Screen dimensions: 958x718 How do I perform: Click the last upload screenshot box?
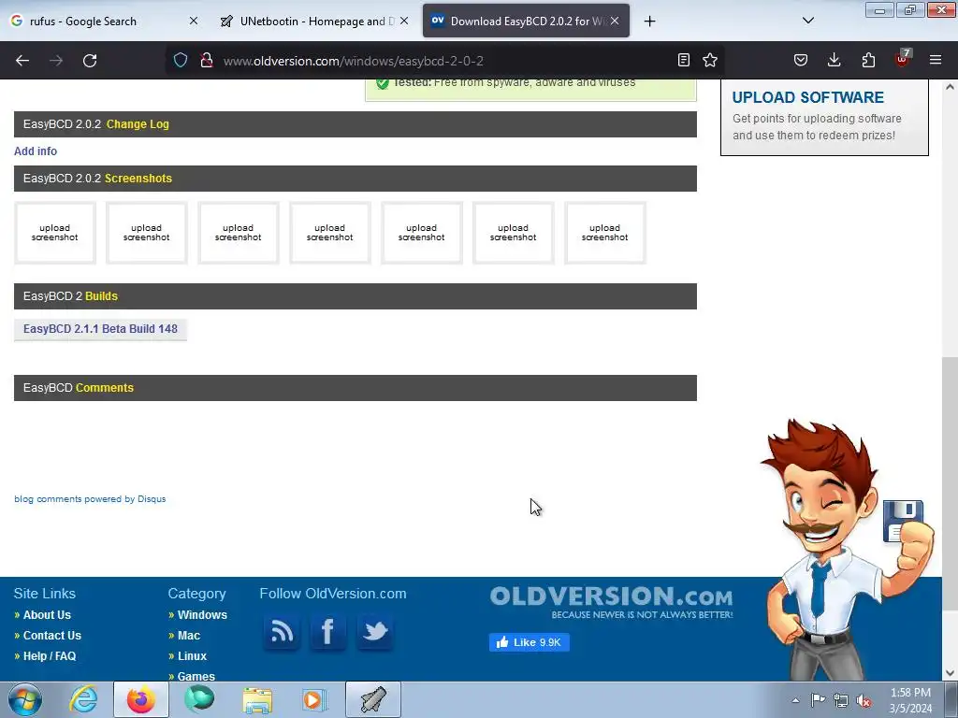pyautogui.click(x=605, y=233)
